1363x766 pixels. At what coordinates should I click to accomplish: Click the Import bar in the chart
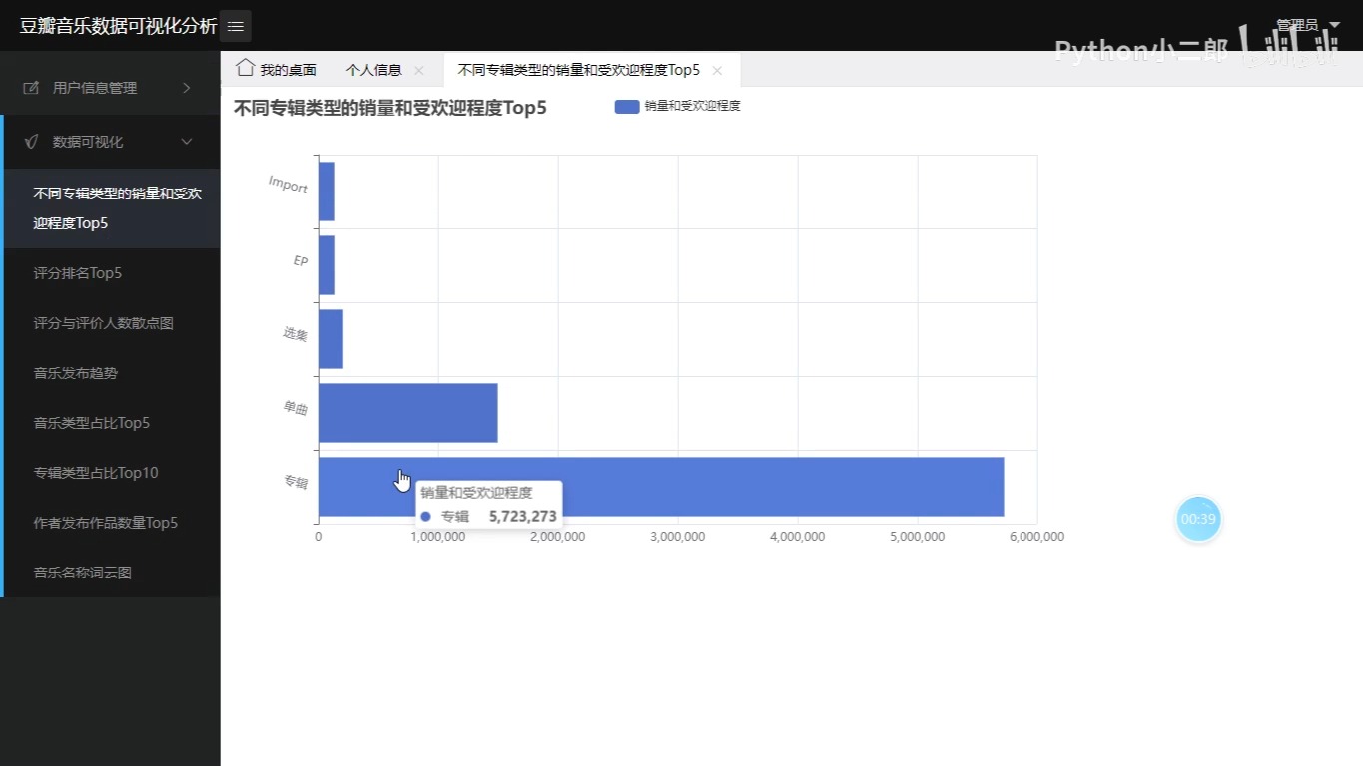tap(326, 191)
